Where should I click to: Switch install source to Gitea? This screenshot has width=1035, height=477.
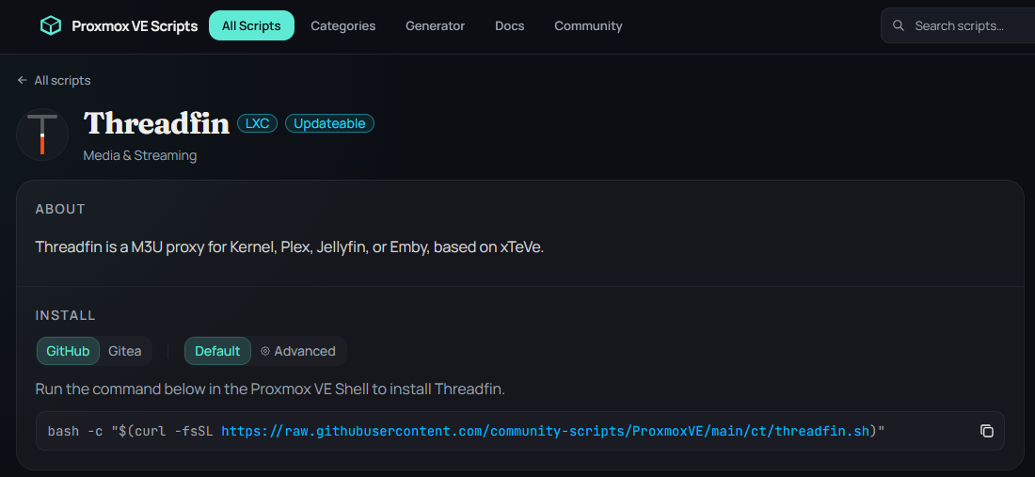tap(124, 351)
